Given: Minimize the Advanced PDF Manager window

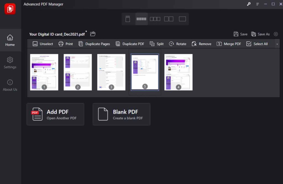Looking at the screenshot, I should pyautogui.click(x=266, y=4).
